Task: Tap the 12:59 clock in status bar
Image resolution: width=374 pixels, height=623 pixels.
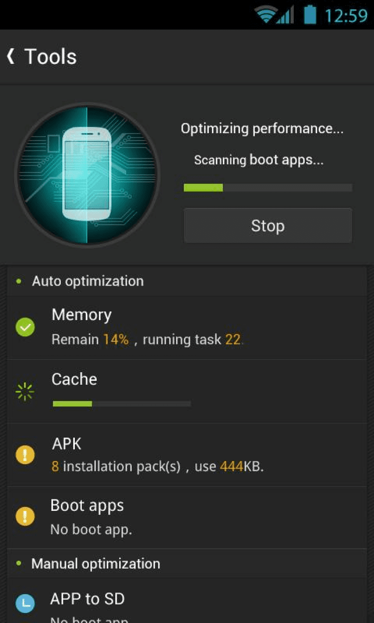Action: (x=346, y=15)
